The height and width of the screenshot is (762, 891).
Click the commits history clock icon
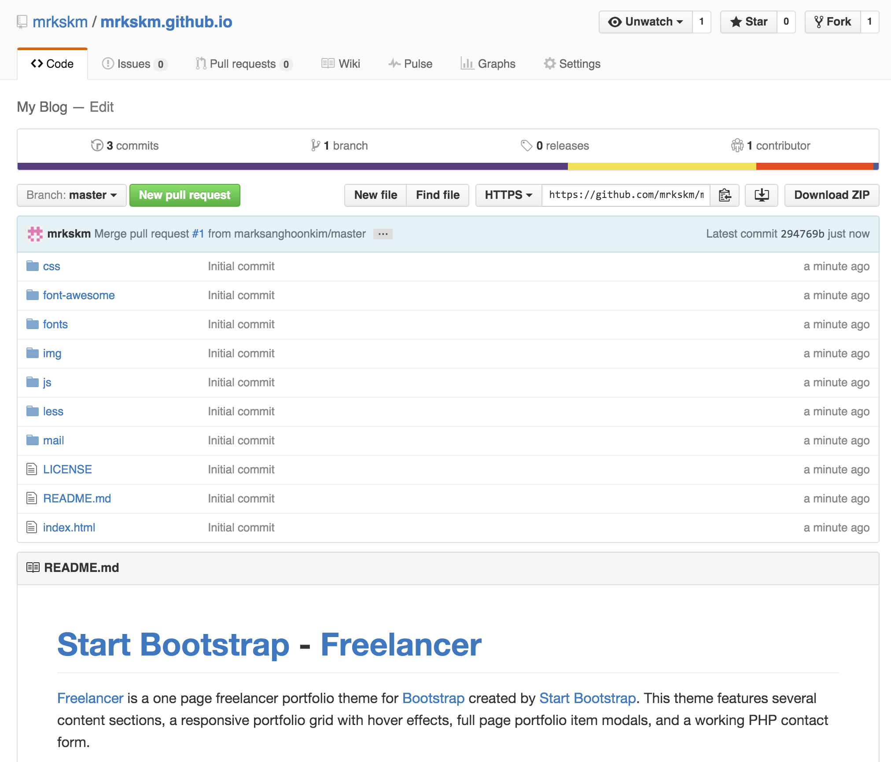pyautogui.click(x=97, y=145)
